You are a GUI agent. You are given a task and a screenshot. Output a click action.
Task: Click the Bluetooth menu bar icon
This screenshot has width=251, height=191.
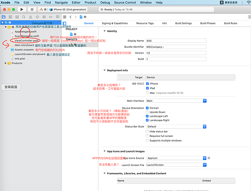(242, 3)
